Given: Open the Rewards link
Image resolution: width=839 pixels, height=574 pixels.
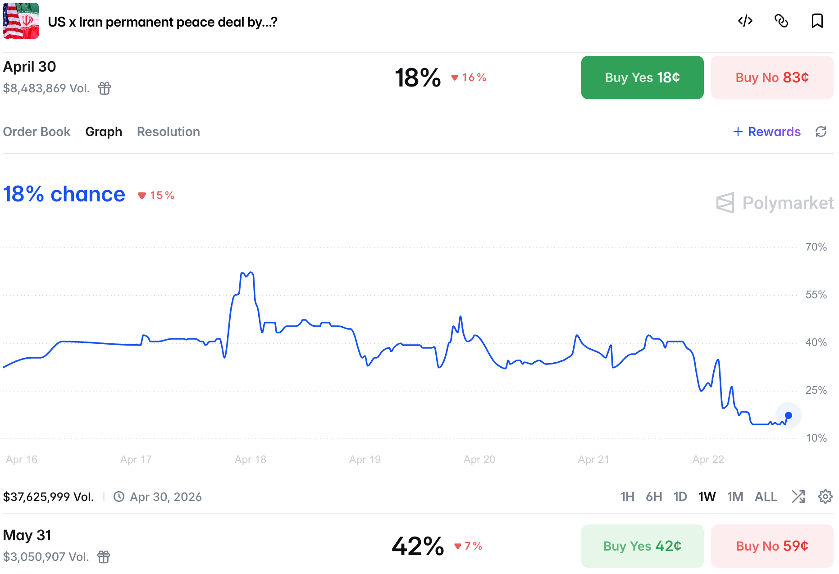Looking at the screenshot, I should (767, 132).
